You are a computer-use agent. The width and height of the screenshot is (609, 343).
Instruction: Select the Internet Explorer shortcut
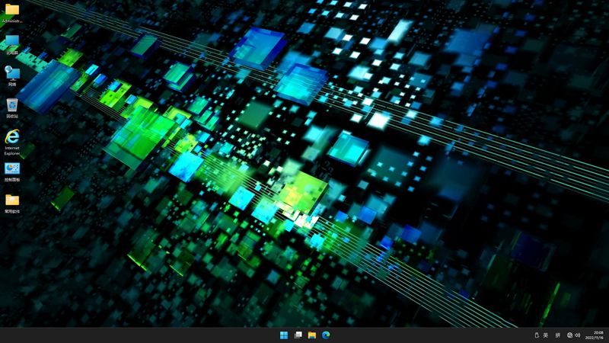pos(12,136)
